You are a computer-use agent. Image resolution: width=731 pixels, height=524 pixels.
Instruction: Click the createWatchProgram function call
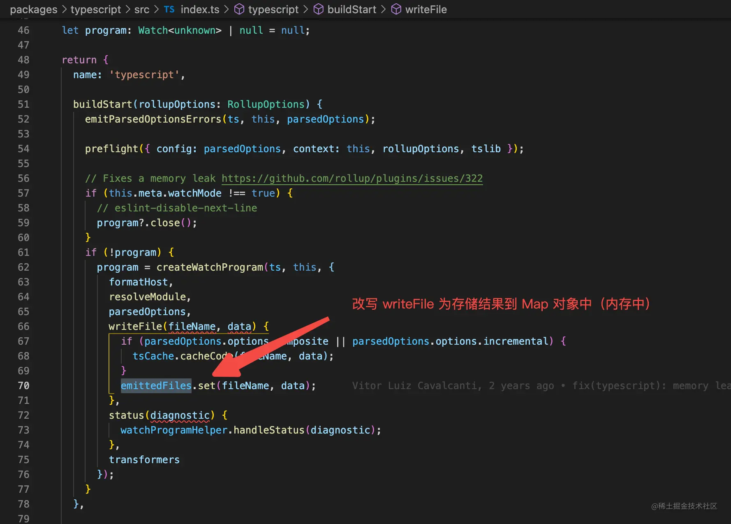point(209,267)
